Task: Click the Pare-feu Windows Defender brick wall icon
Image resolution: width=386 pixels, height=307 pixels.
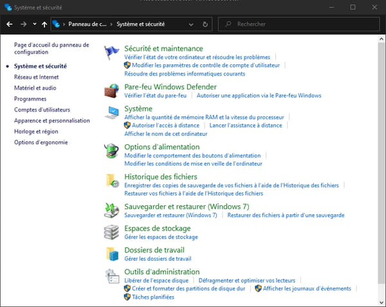Action: (x=111, y=91)
